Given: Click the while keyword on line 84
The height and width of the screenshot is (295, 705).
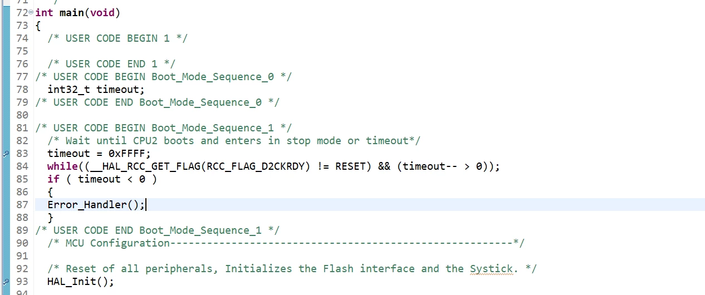Looking at the screenshot, I should 62,166.
